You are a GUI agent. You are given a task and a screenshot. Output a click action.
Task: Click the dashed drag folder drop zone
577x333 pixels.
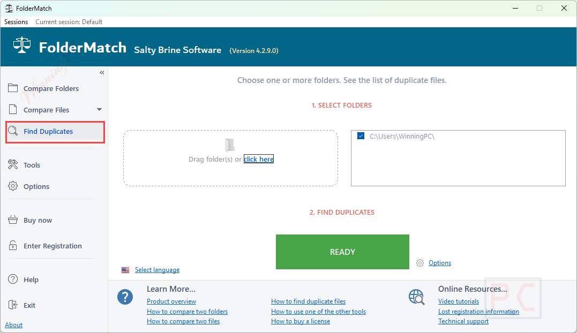(x=231, y=158)
